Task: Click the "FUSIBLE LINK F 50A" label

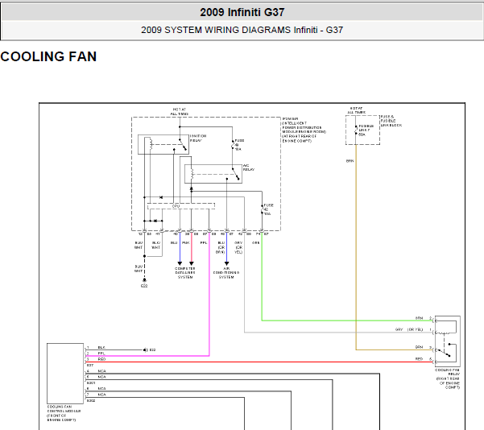Action: click(x=366, y=130)
